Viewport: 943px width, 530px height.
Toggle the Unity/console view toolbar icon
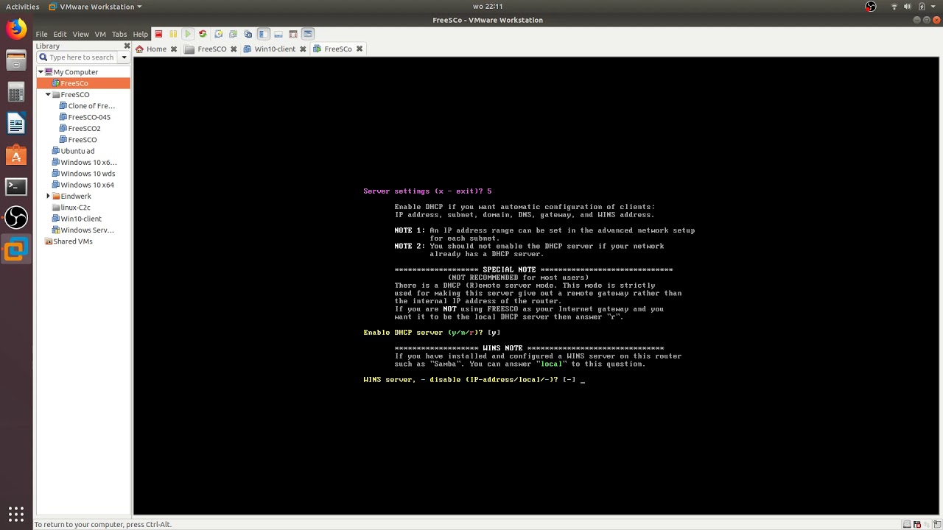tap(308, 34)
